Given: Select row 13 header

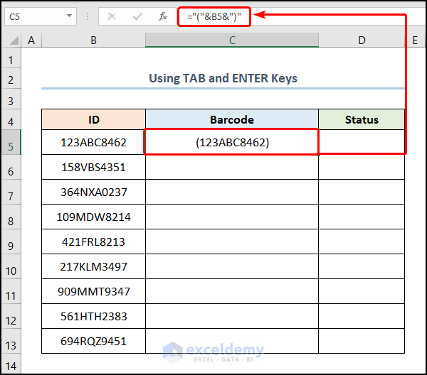Looking at the screenshot, I should point(11,342).
